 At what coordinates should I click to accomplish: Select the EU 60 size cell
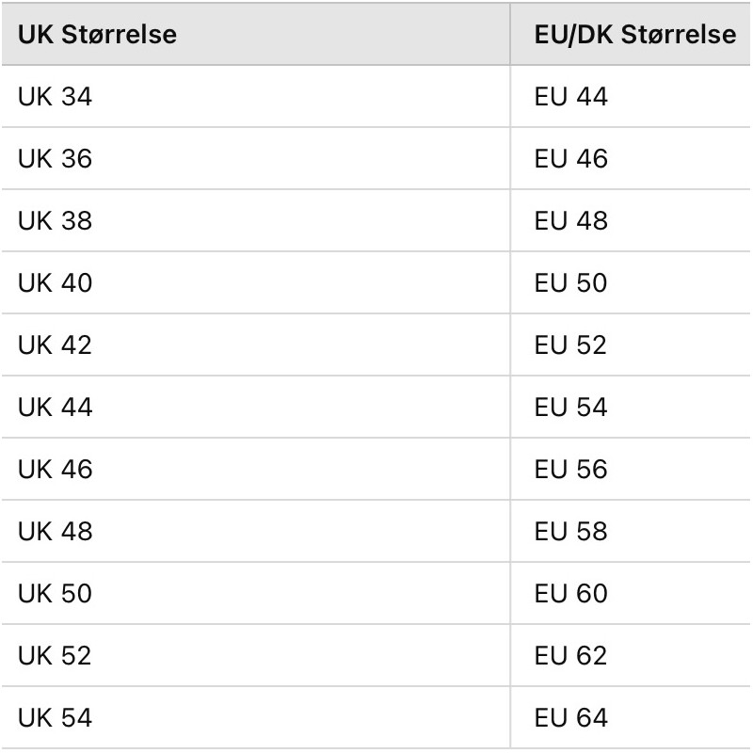pyautogui.click(x=631, y=593)
